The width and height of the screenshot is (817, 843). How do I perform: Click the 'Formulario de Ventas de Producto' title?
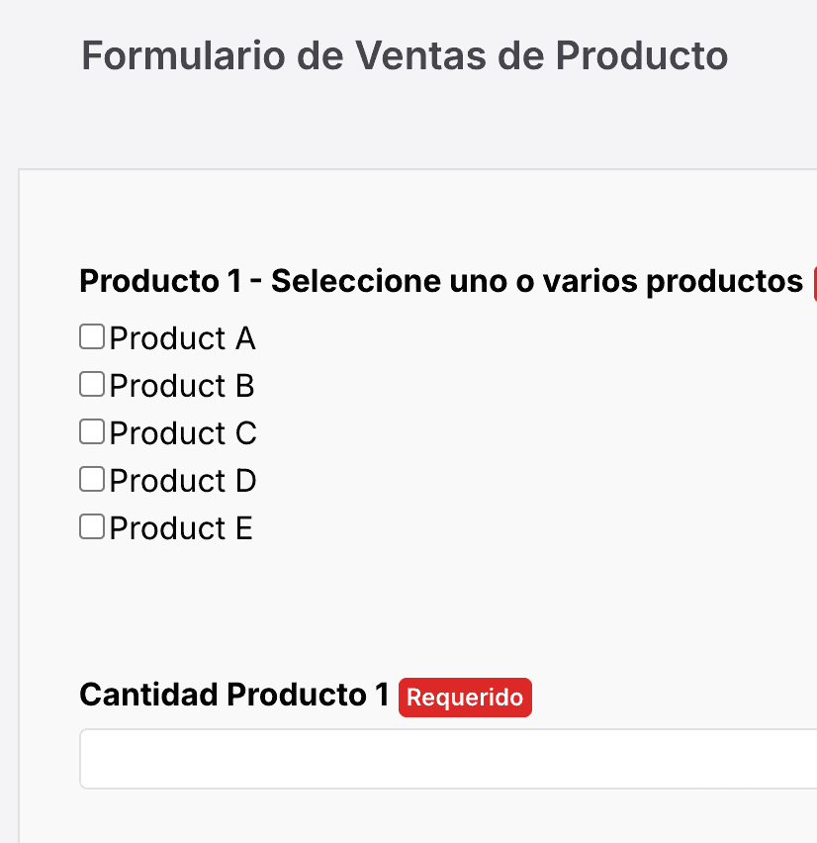[404, 56]
